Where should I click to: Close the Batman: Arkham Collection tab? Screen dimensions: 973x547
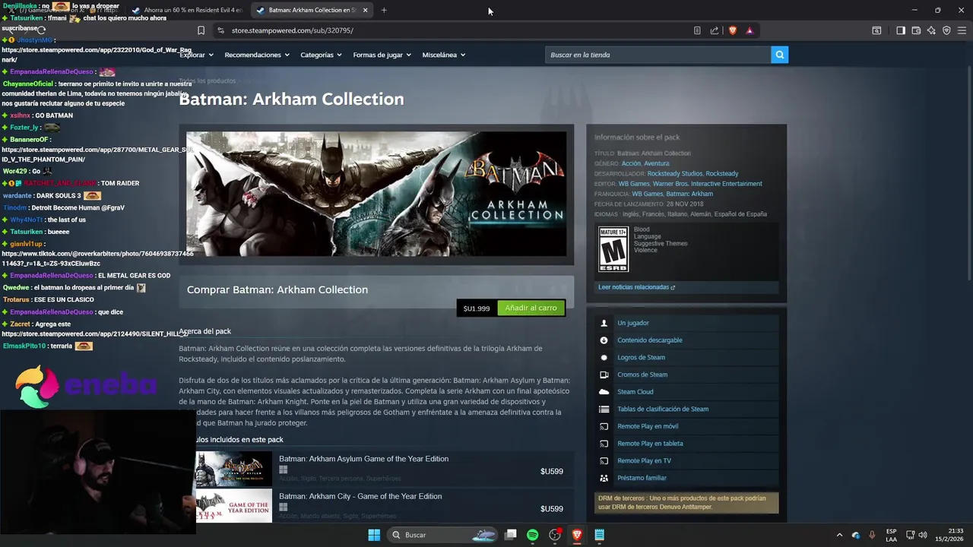[x=366, y=10]
